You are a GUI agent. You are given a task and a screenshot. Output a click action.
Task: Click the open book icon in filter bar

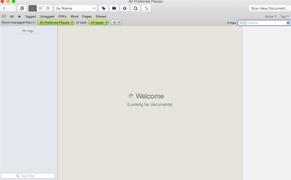tap(4, 16)
